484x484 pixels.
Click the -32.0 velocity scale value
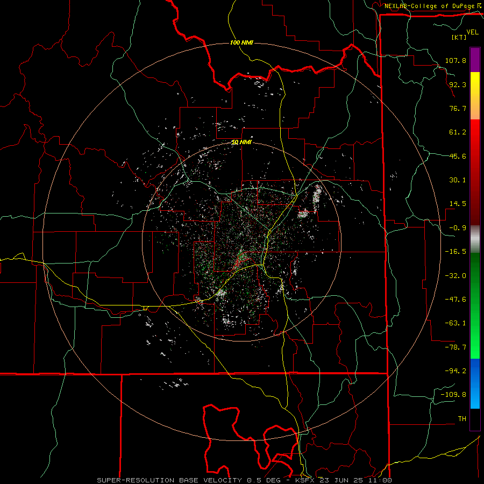pyautogui.click(x=455, y=275)
